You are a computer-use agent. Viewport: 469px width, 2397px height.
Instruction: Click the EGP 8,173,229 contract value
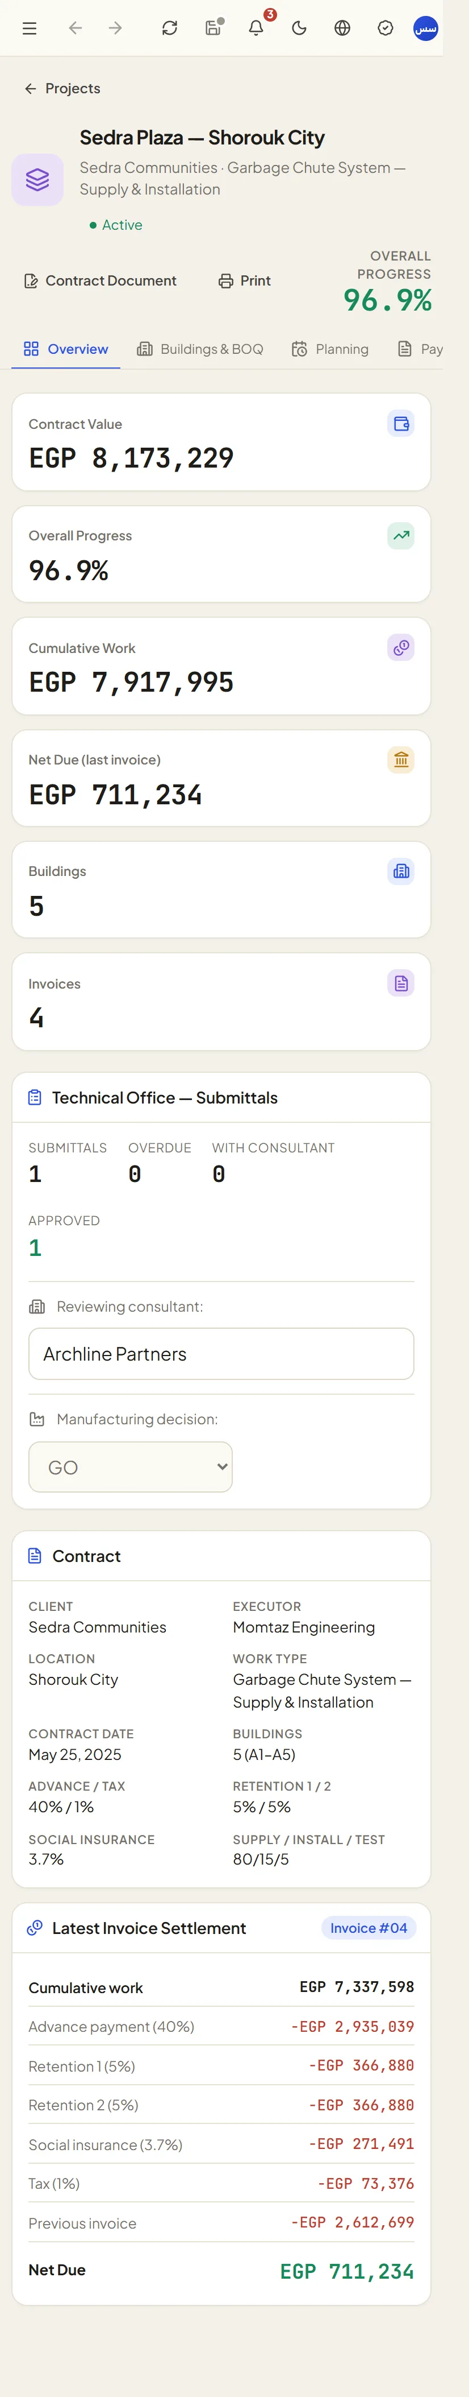pos(131,458)
